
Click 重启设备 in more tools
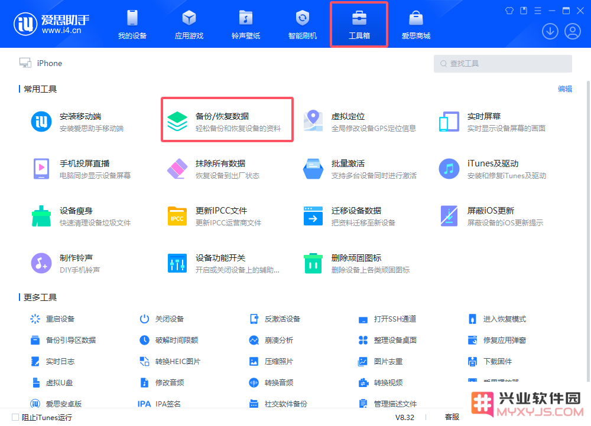click(x=53, y=319)
